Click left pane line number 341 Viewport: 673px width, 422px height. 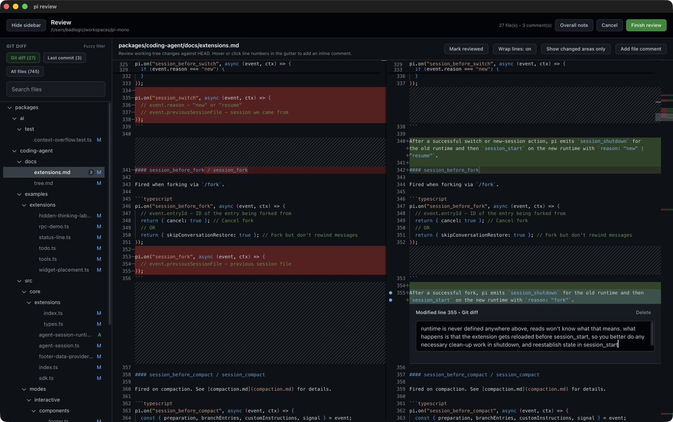point(126,170)
